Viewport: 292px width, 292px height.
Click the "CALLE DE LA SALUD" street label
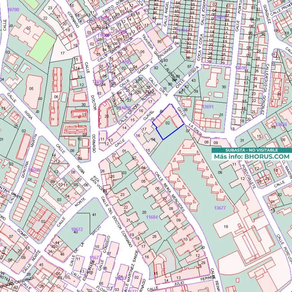85,246
